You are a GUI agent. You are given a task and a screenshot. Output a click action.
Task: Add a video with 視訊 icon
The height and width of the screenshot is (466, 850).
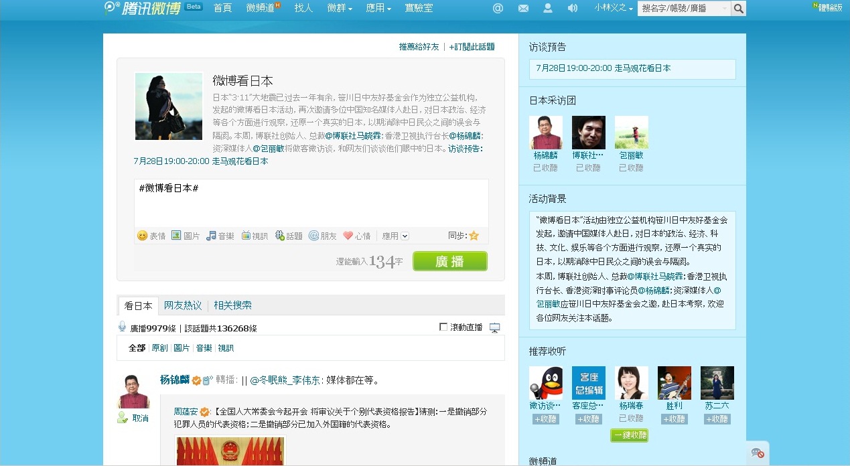pos(255,236)
